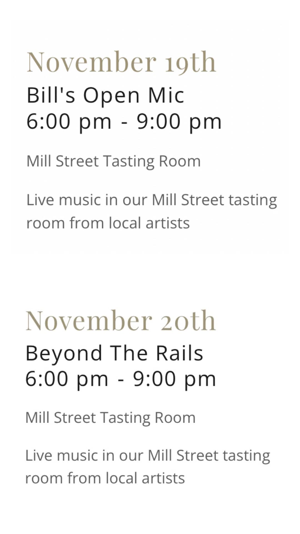The height and width of the screenshot is (534, 300).
Task: Open the Beyond The Rails event title
Action: 114,353
